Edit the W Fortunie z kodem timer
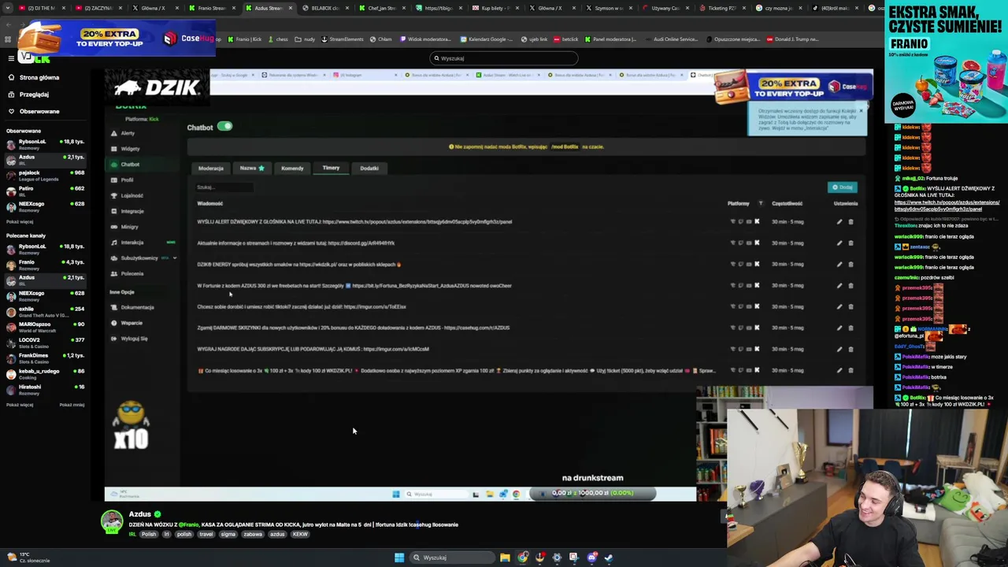This screenshot has height=567, width=1008. 839,286
